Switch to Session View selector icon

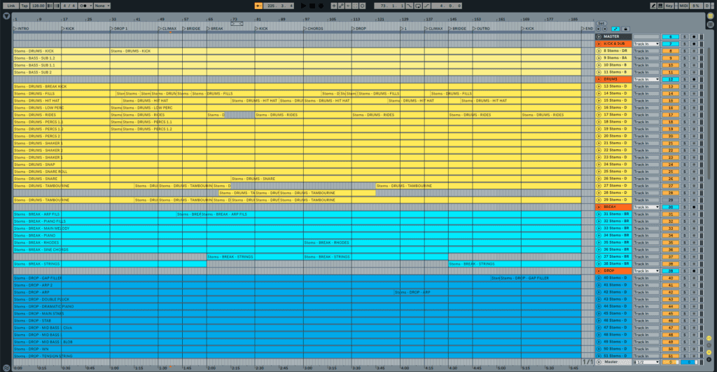[710, 25]
